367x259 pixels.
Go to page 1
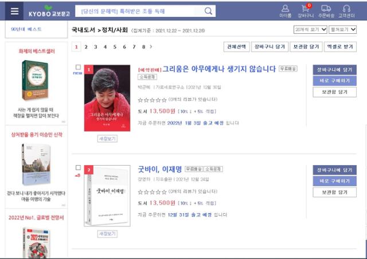76,47
